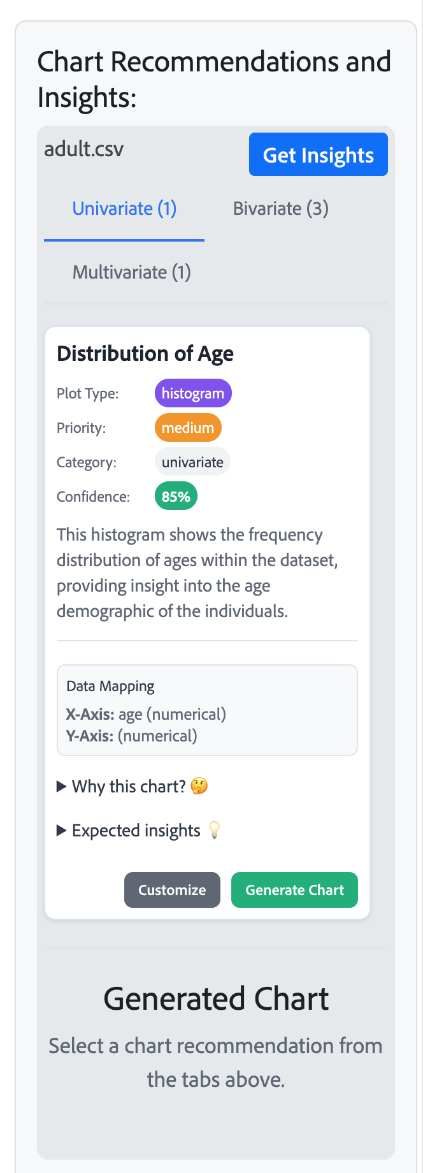Viewport: 423px width, 1173px height.
Task: Select the Multivariate (1) tab
Action: point(131,272)
